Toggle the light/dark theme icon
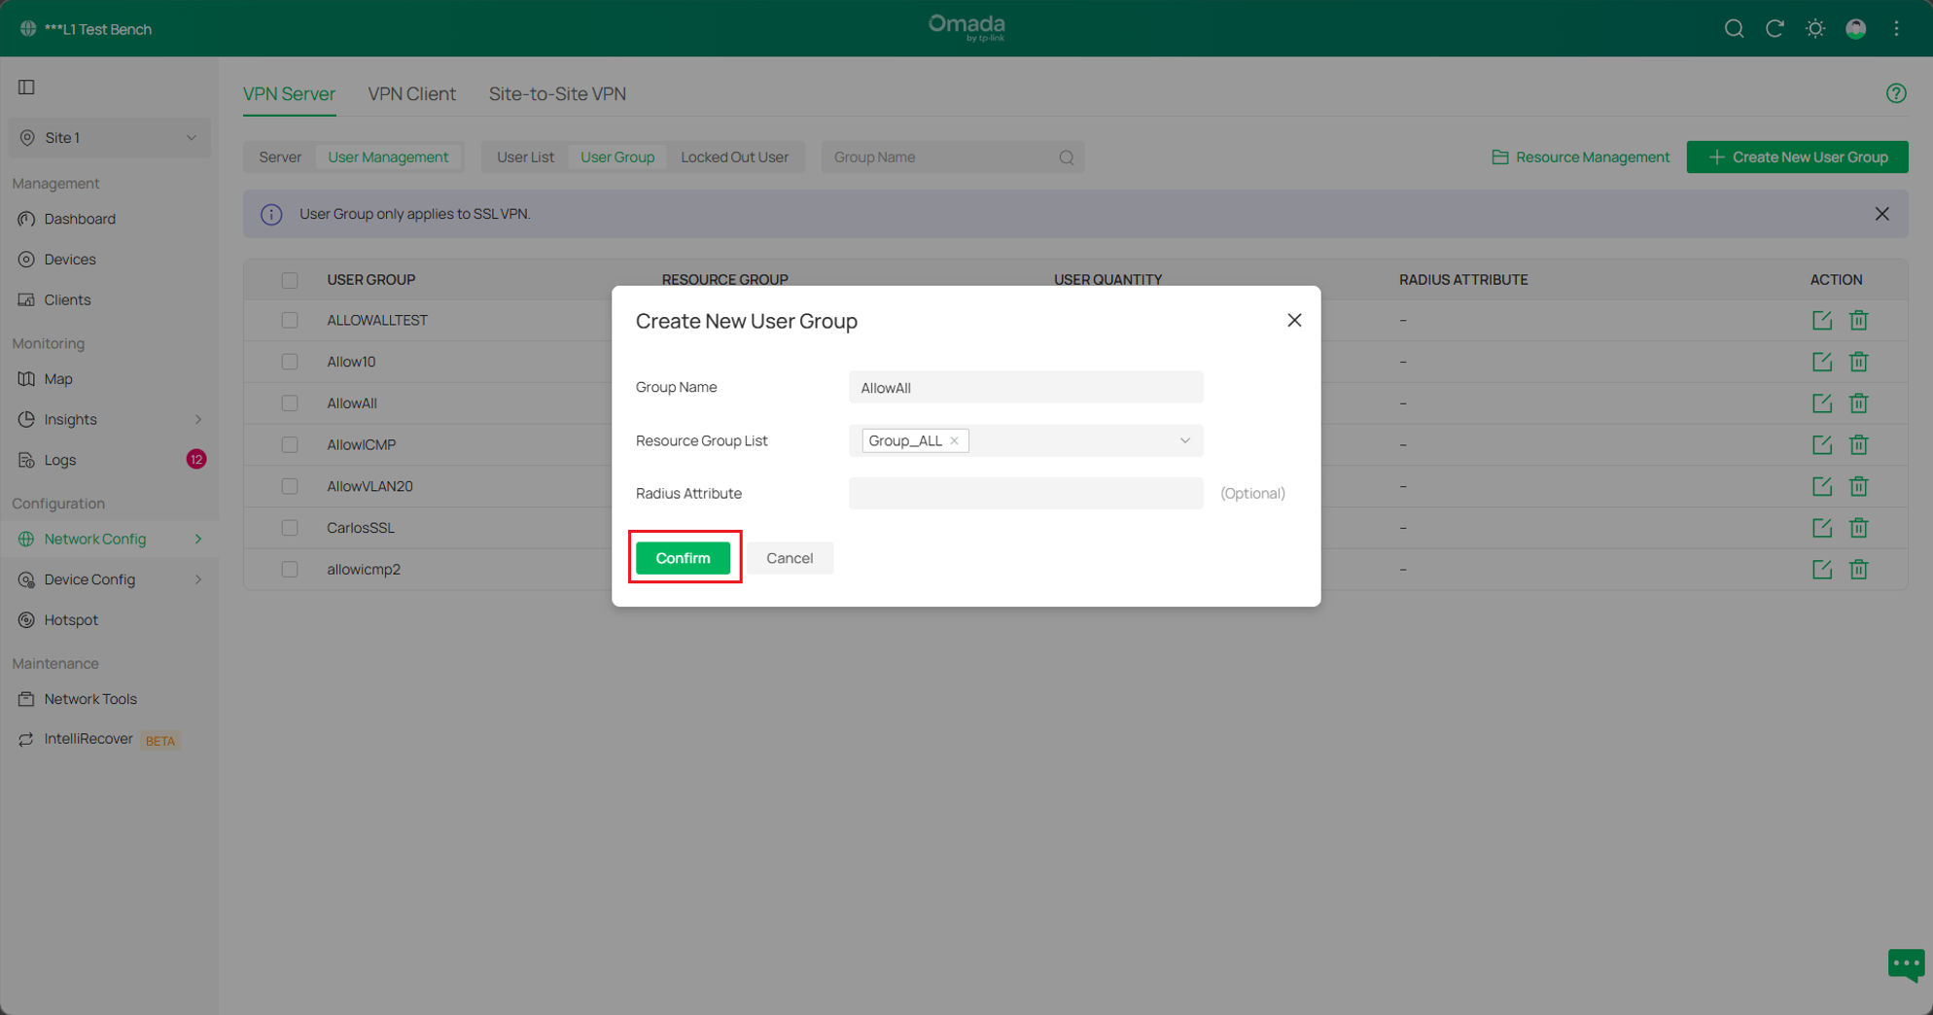 point(1815,29)
